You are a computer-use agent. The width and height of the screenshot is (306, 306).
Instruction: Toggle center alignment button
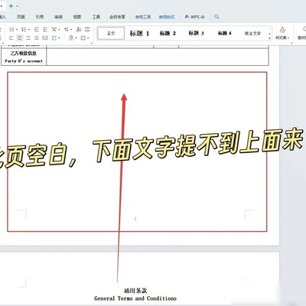(x=20, y=38)
